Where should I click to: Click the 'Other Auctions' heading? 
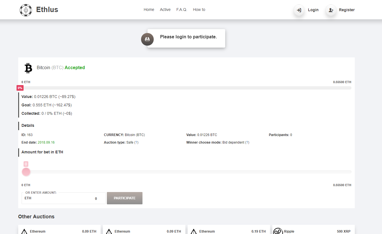[36, 217]
